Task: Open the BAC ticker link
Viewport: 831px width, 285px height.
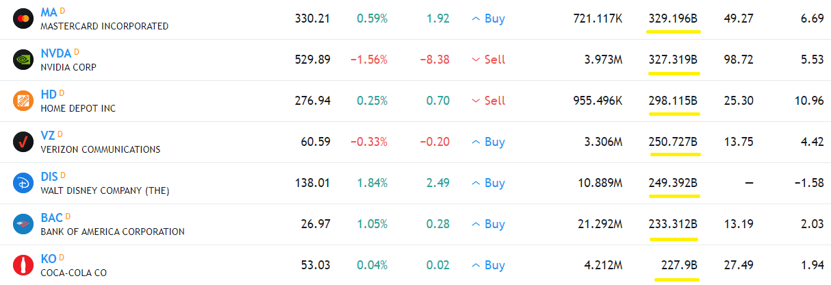Action: click(52, 218)
